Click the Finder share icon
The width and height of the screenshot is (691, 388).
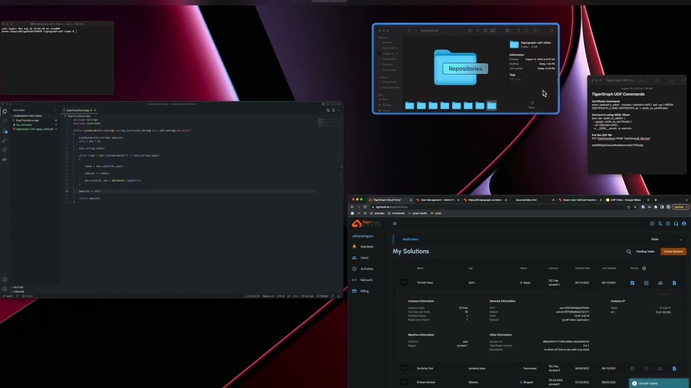(518, 30)
